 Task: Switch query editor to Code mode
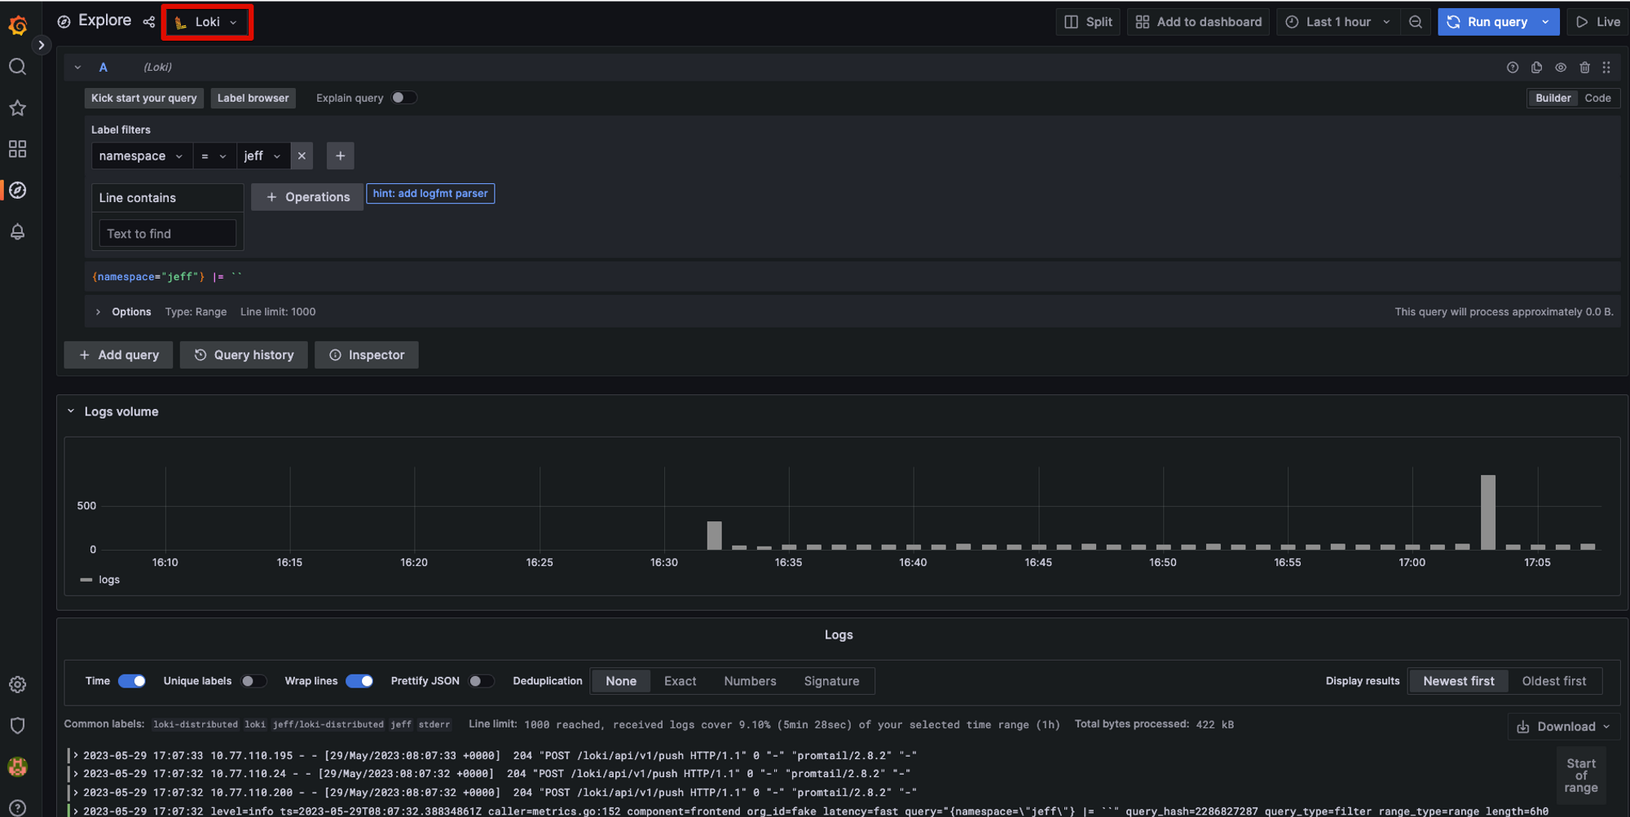pyautogui.click(x=1597, y=98)
